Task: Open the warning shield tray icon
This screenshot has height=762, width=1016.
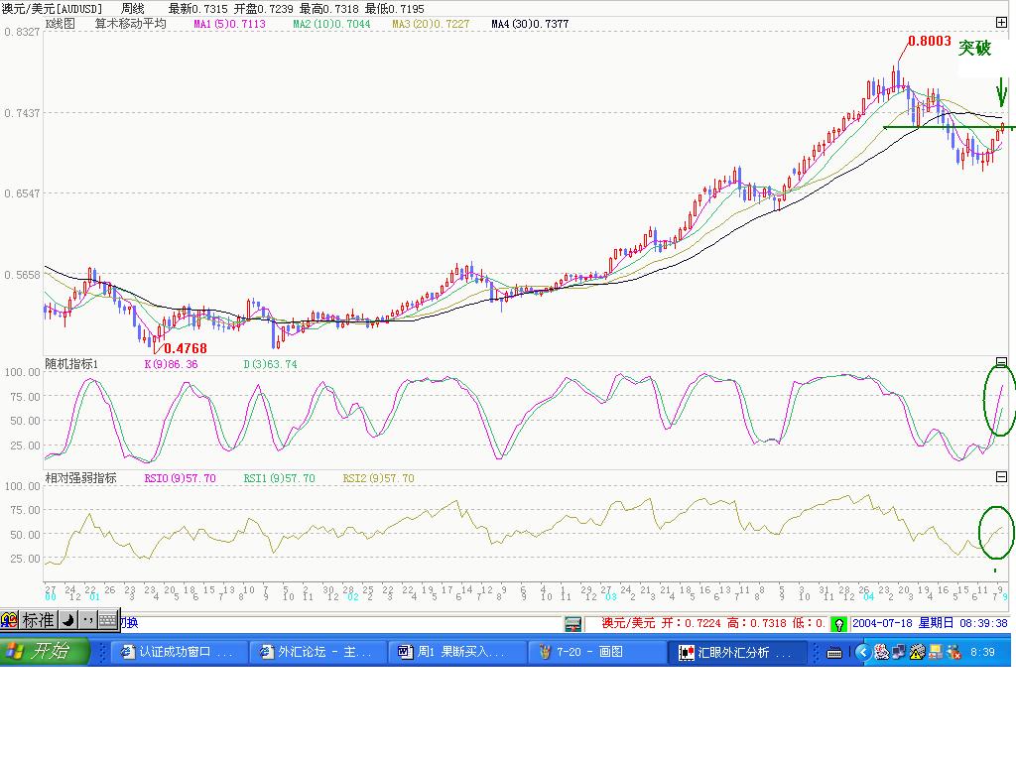Action: tap(916, 652)
